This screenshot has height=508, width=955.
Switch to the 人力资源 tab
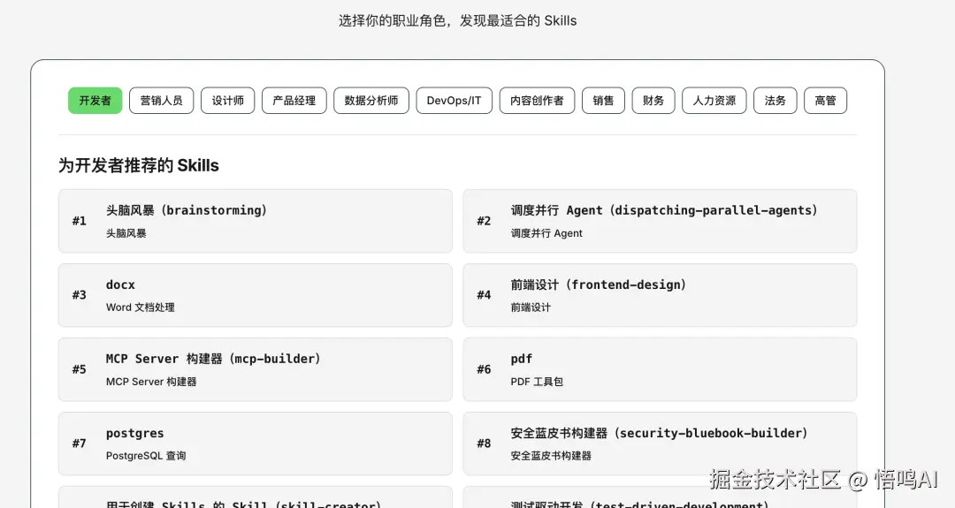(714, 101)
